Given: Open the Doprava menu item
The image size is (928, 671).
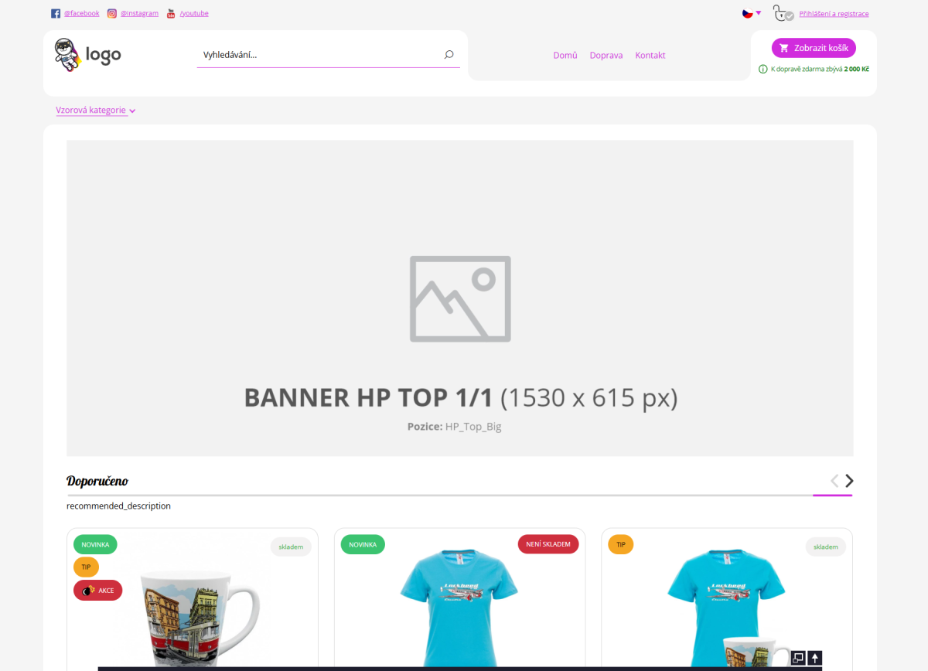Looking at the screenshot, I should 606,56.
